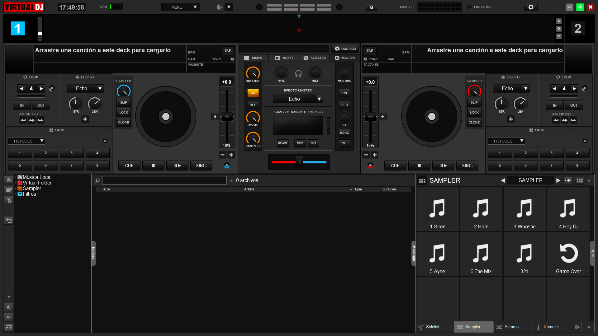Enable the LIMITADOR toggle

click(469, 7)
